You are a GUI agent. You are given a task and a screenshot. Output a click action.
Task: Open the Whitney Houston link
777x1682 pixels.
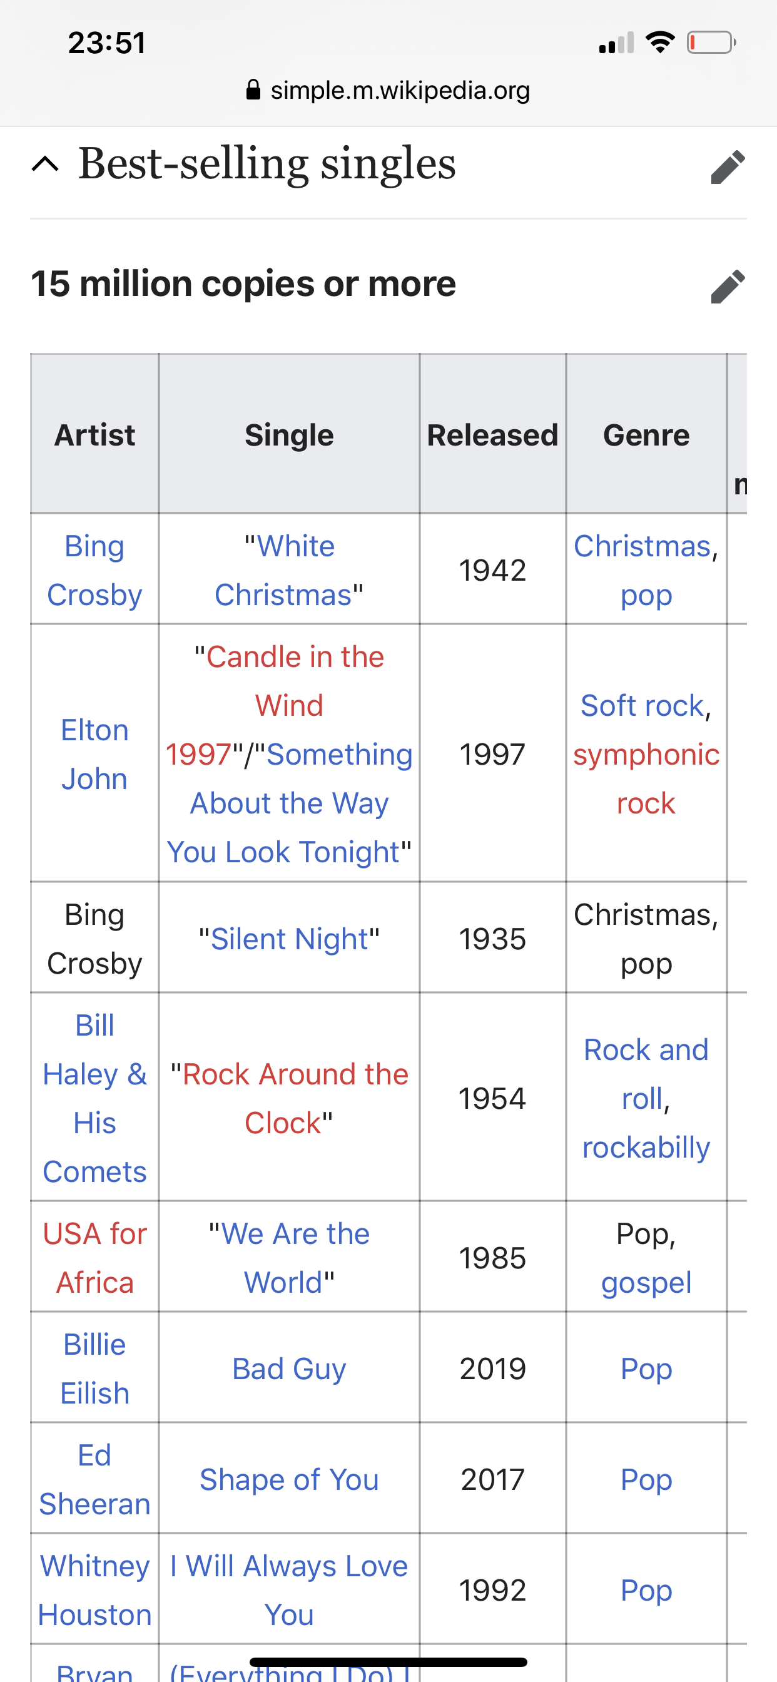click(94, 1590)
